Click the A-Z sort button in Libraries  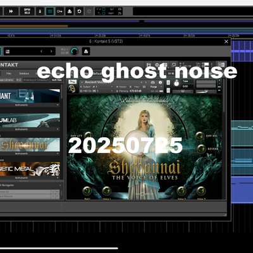point(18,80)
